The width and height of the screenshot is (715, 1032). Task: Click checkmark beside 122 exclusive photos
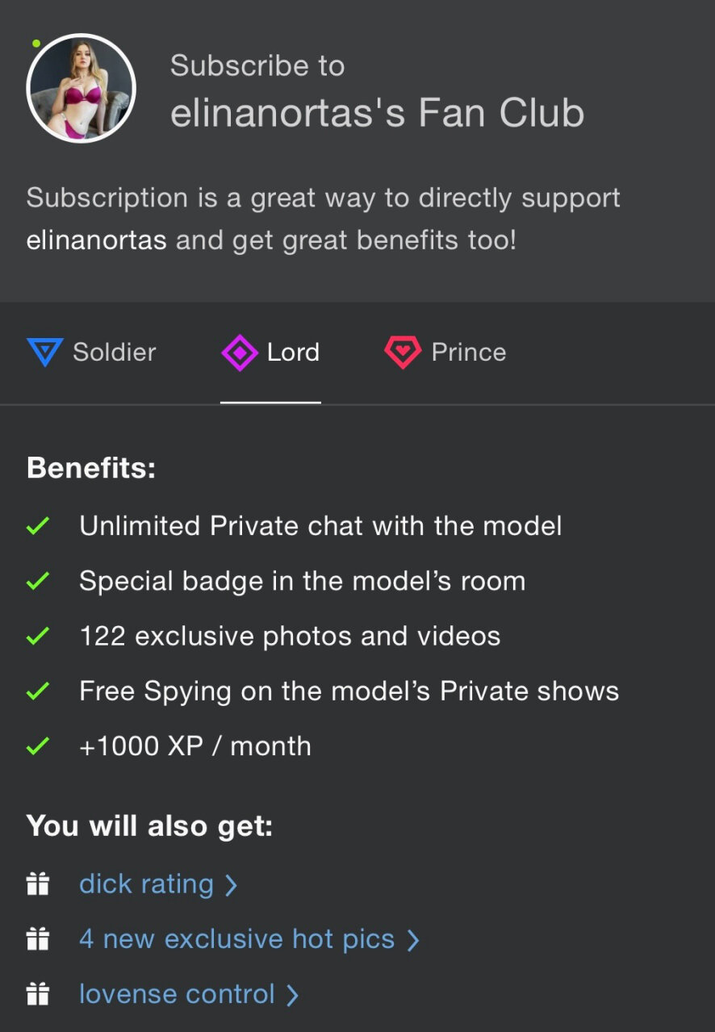38,637
